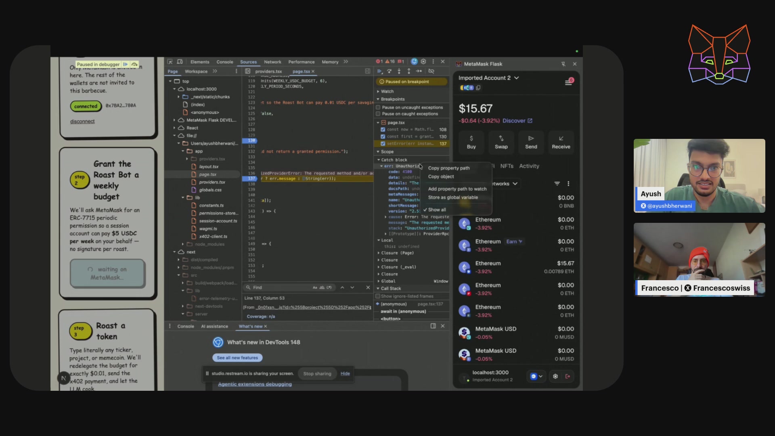
Task: Enable Pause on caught exceptions
Action: pyautogui.click(x=378, y=114)
